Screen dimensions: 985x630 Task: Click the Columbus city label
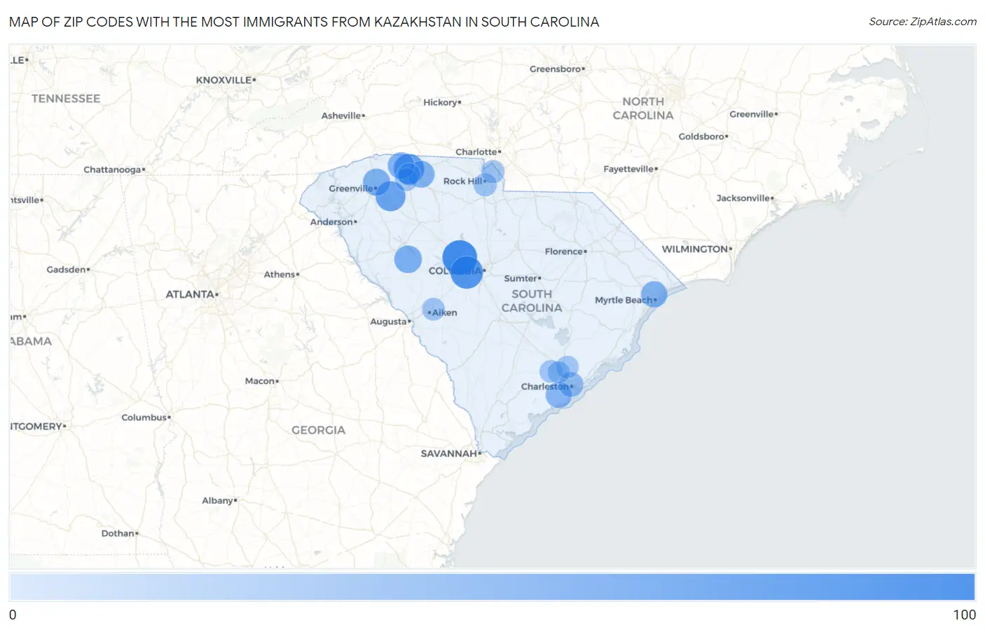[x=146, y=418]
